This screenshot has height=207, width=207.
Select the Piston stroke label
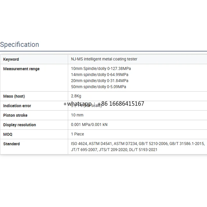[x=15, y=115]
